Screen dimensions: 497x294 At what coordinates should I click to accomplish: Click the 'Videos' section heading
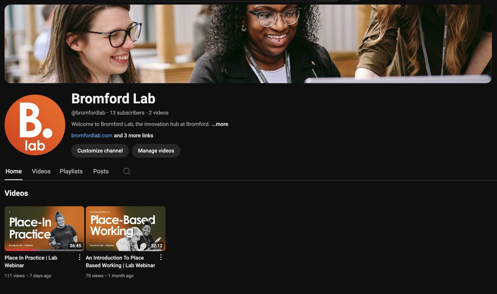pyautogui.click(x=16, y=193)
